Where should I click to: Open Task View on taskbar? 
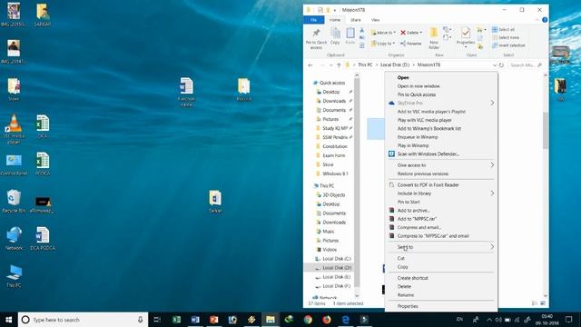(x=157, y=320)
